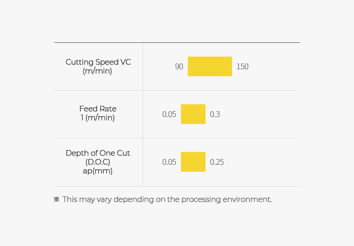Click the depth of cut maximum 0.25

(217, 162)
